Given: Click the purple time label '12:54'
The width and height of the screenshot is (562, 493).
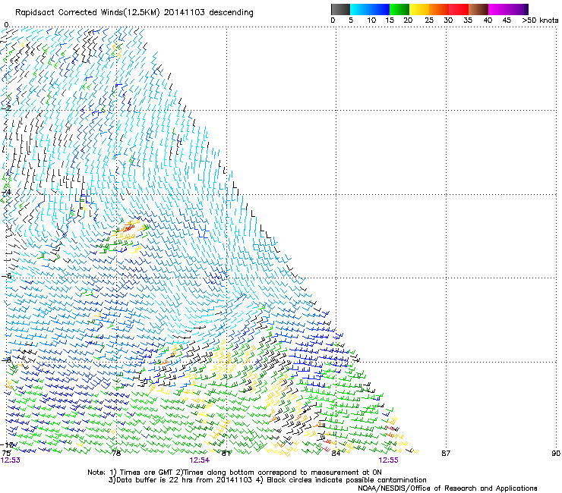Looking at the screenshot, I should pos(199,460).
